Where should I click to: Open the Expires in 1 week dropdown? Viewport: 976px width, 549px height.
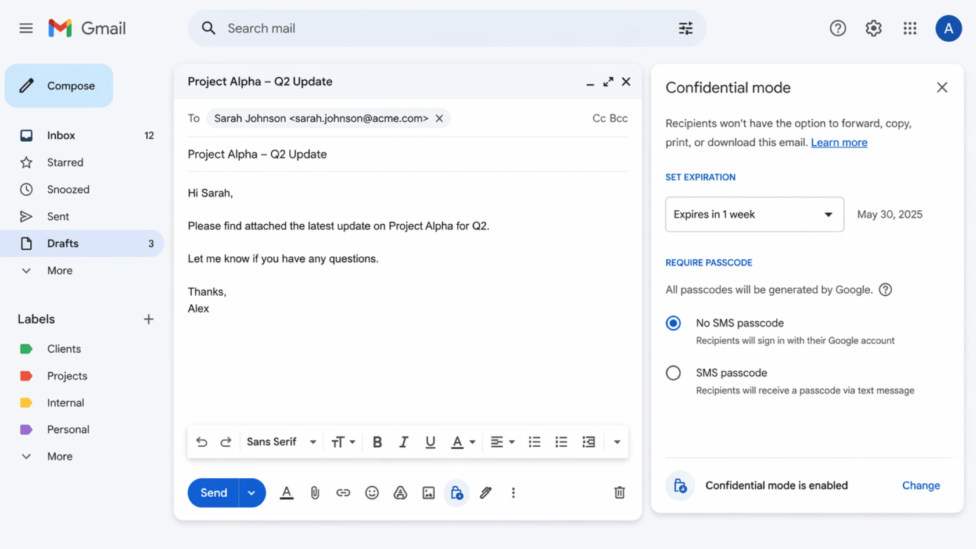click(x=754, y=214)
